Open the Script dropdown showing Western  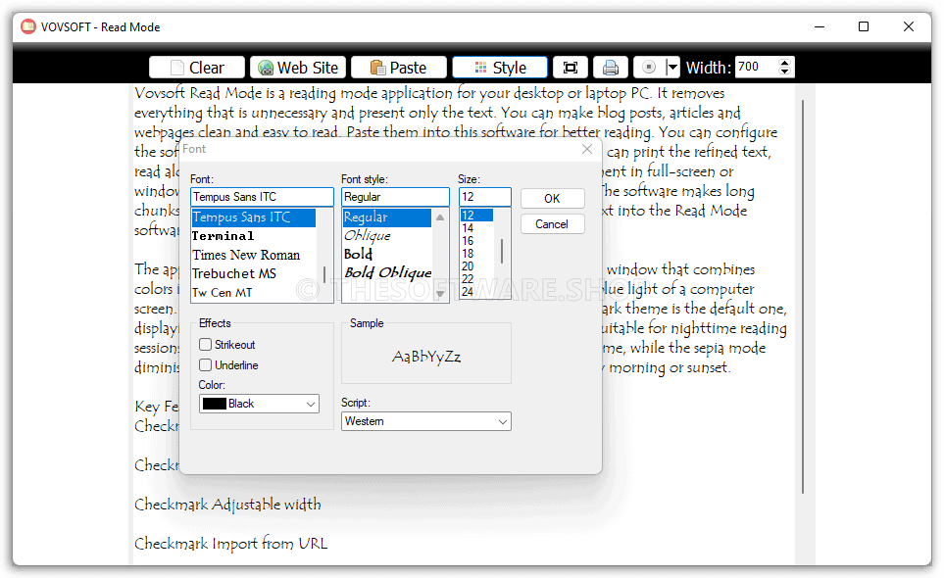click(426, 421)
